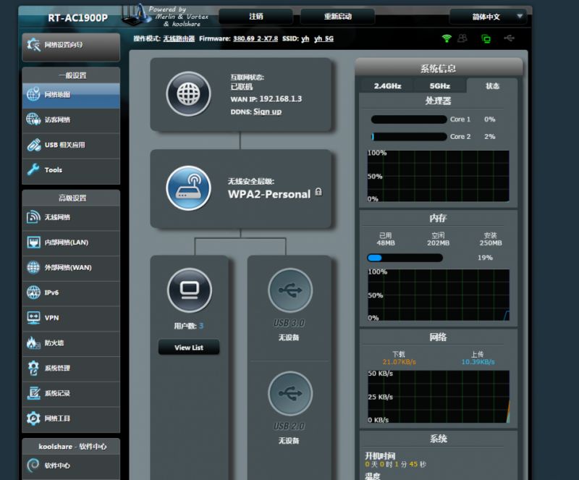
Task: Click the 注销 logout button
Action: point(256,17)
